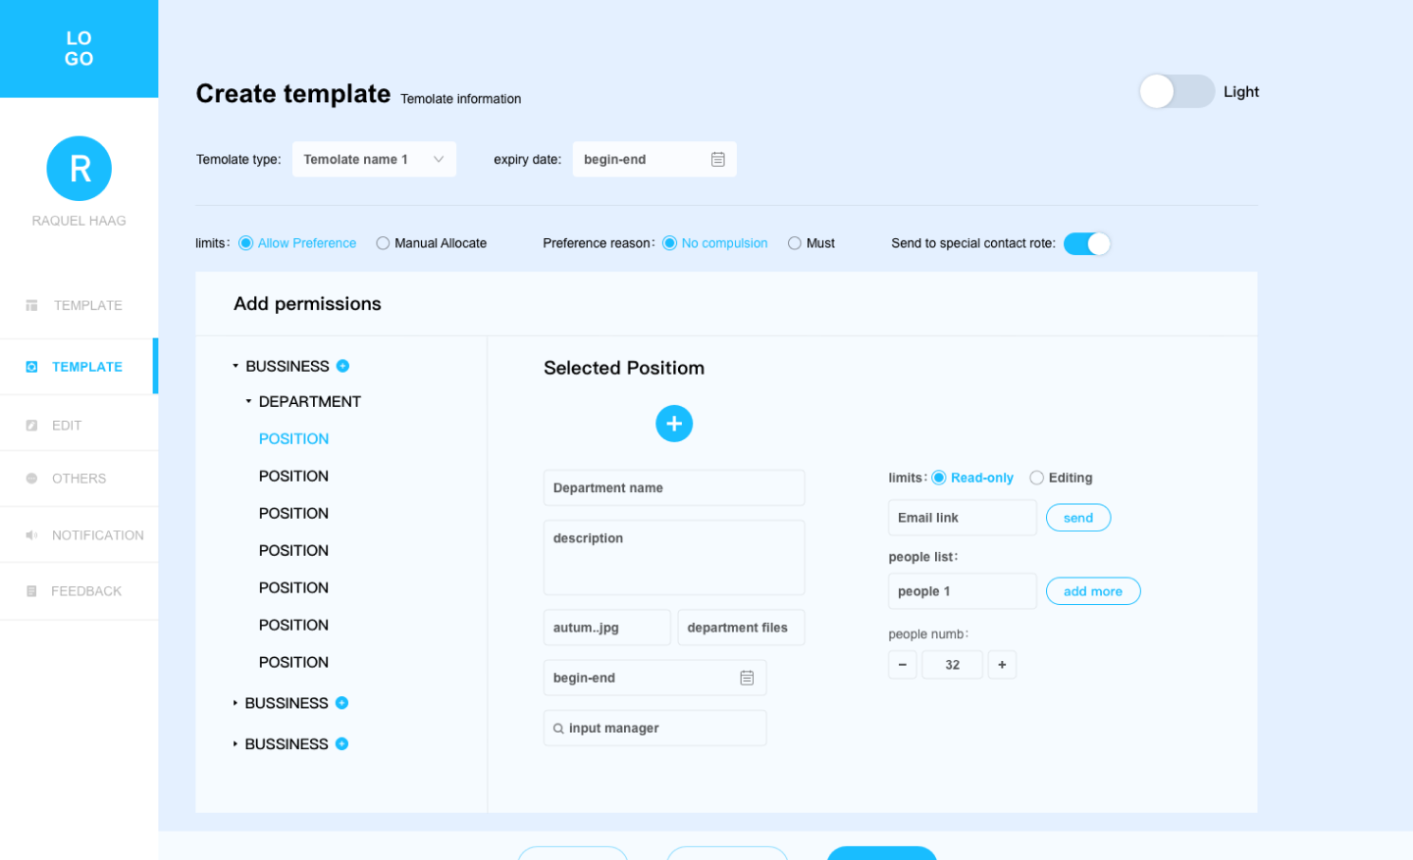Choose the Editing limits radio button

(x=1036, y=478)
